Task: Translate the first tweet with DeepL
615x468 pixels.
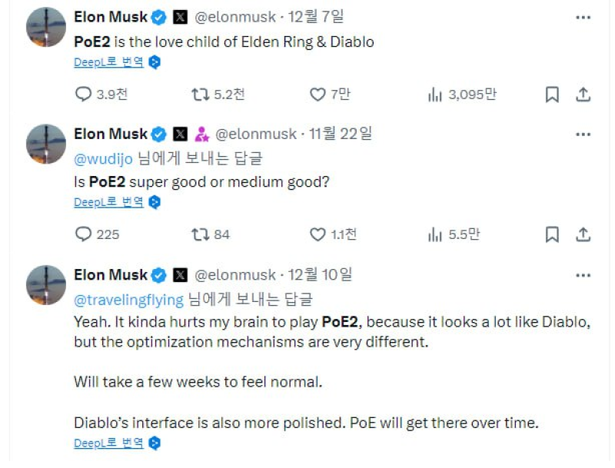Action: tap(108, 62)
